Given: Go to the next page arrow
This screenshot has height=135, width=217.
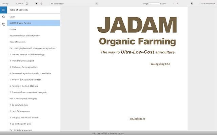Looking at the screenshot, I should 177,3.
